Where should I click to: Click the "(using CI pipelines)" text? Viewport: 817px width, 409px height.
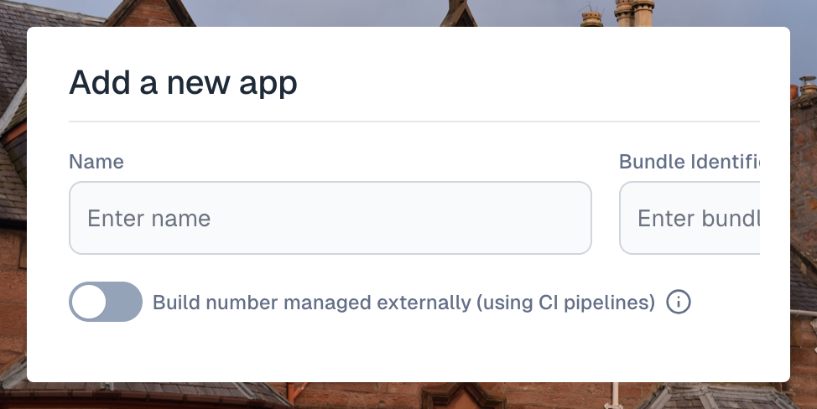565,303
